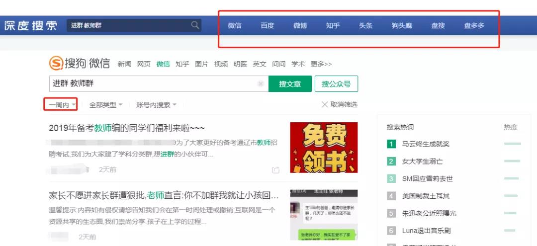Open the 家长不愿进家长群遭狠批 article
537x246 pixels.
(164, 195)
